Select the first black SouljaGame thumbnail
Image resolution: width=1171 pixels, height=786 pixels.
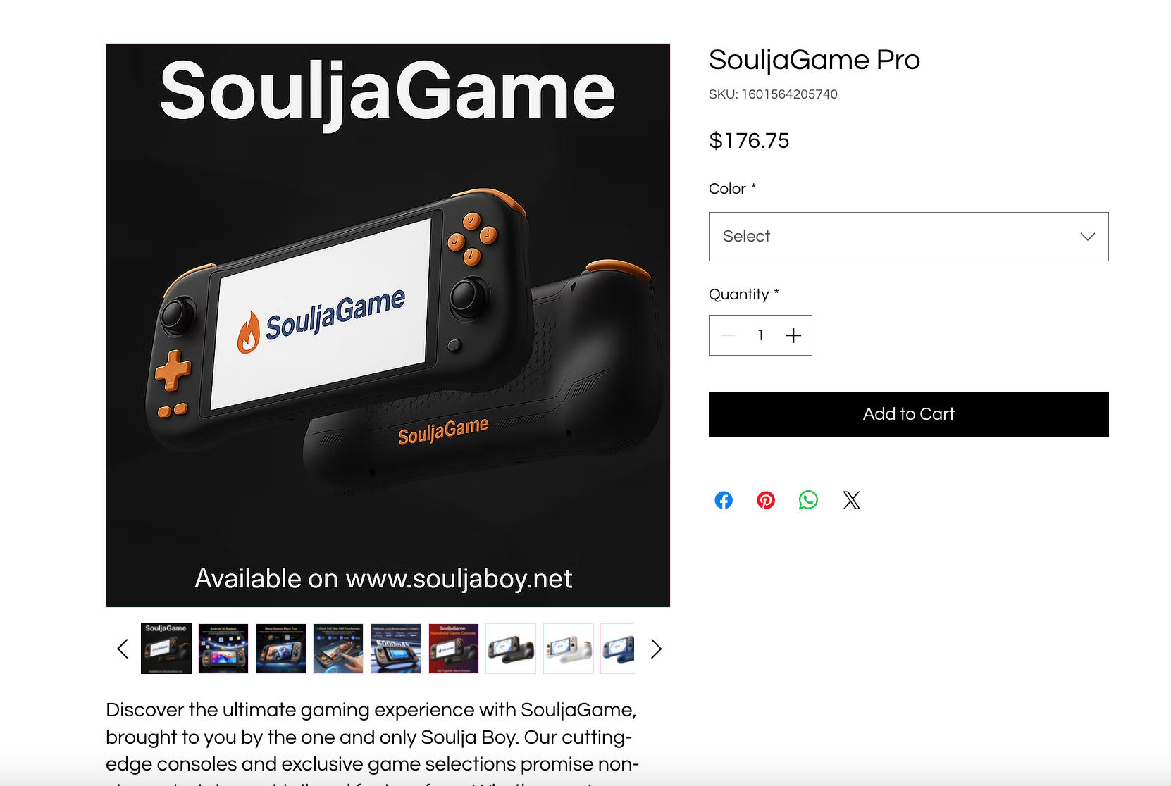tap(166, 649)
